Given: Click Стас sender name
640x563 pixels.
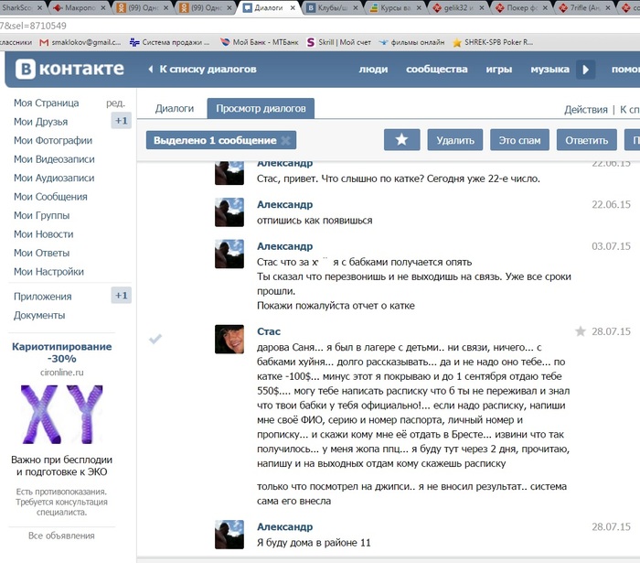Looking at the screenshot, I should pyautogui.click(x=269, y=331).
